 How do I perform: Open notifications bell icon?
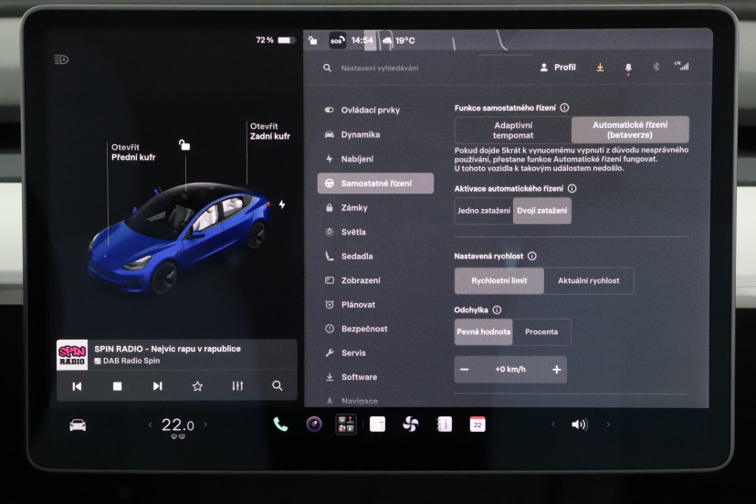coord(628,68)
